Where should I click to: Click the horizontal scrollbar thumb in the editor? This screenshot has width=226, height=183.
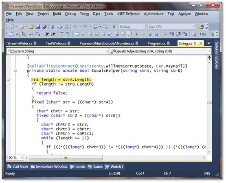(x=66, y=158)
